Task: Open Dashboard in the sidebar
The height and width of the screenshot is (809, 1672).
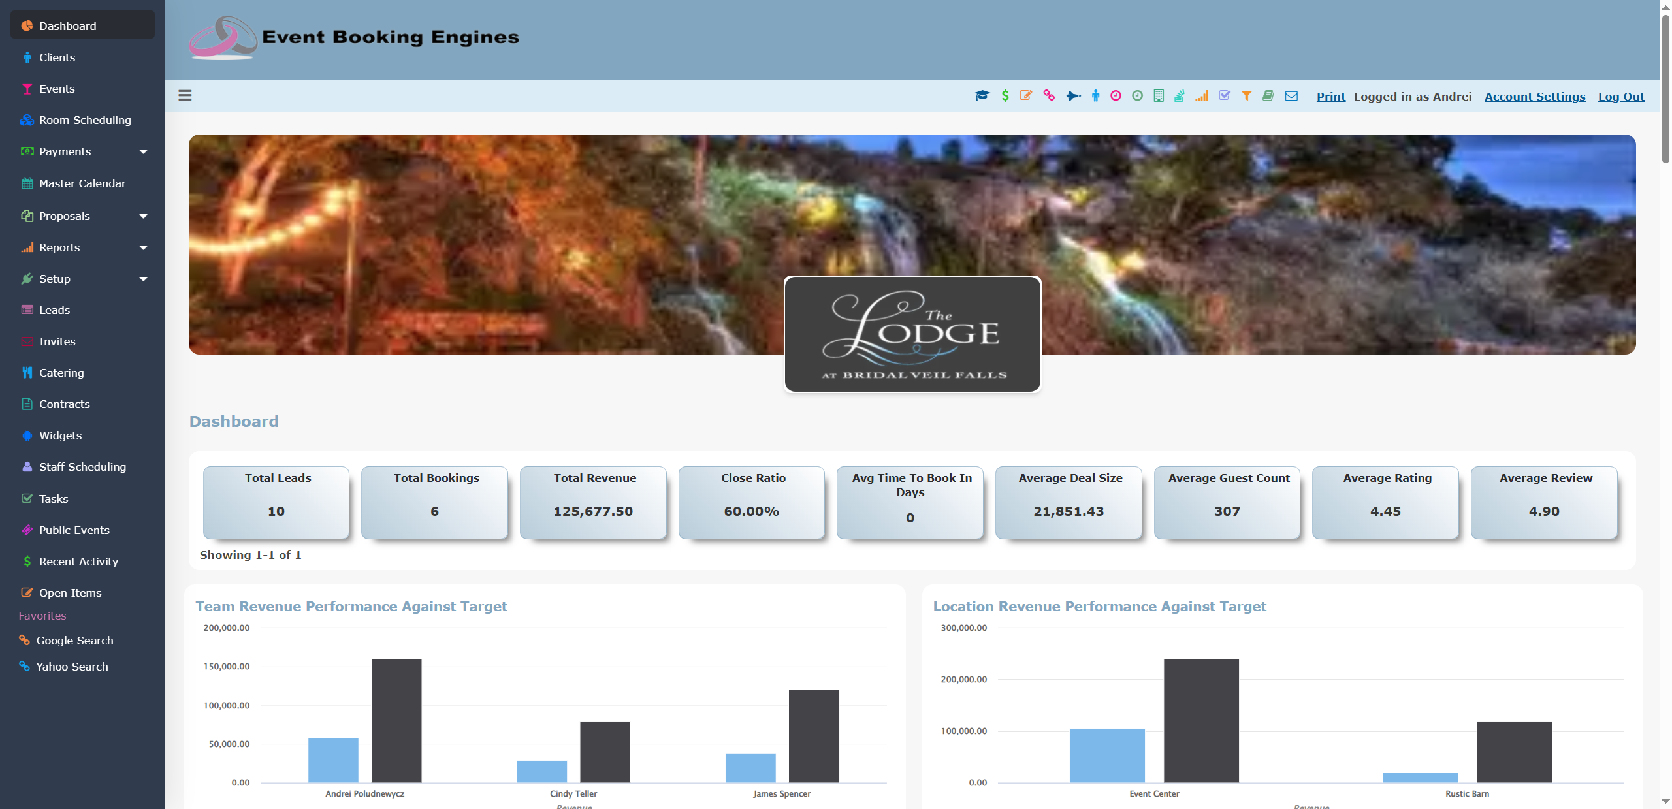Action: (x=82, y=25)
